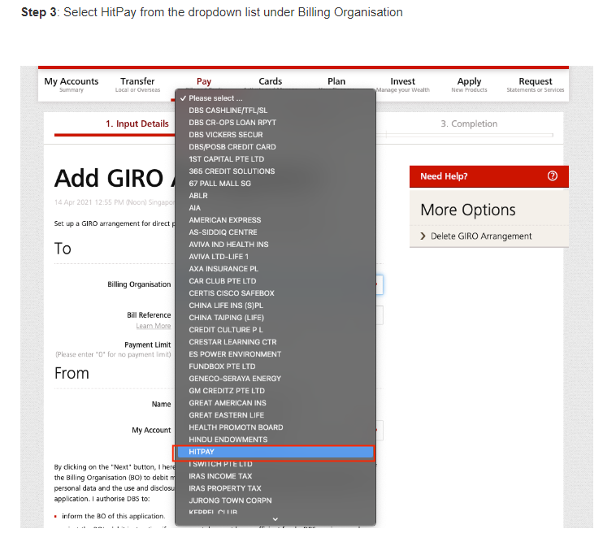Select HEALTH PROMOTN BOARD option

click(275, 427)
